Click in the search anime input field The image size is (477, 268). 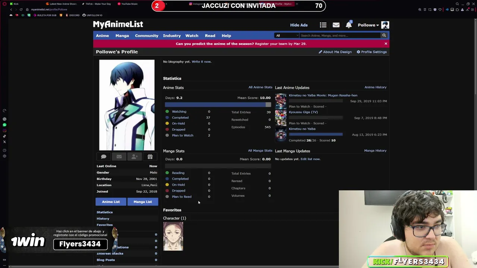tap(340, 35)
